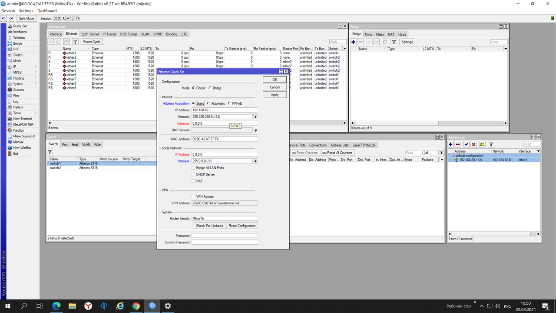This screenshot has width=556, height=313.
Task: Click Make Supout.rif in the sidebar
Action: tap(23, 136)
